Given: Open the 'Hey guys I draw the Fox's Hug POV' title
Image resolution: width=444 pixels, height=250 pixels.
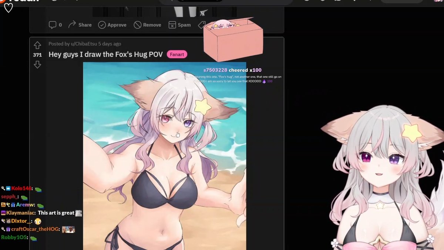Looking at the screenshot, I should point(106,54).
